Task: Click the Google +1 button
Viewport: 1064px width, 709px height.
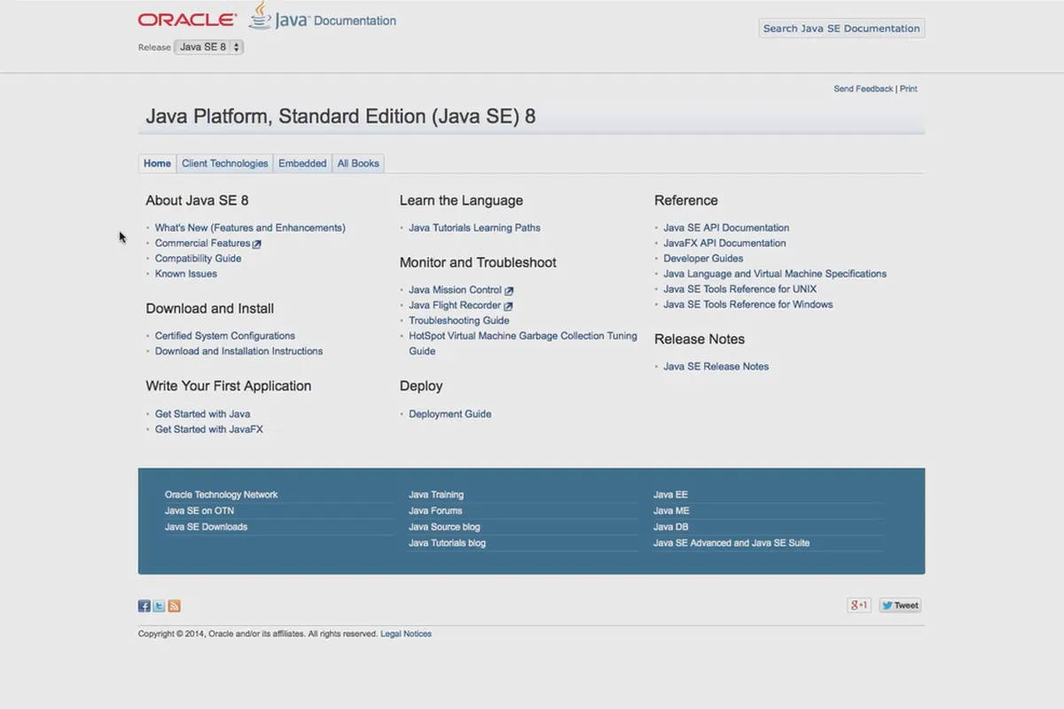Action: coord(858,605)
